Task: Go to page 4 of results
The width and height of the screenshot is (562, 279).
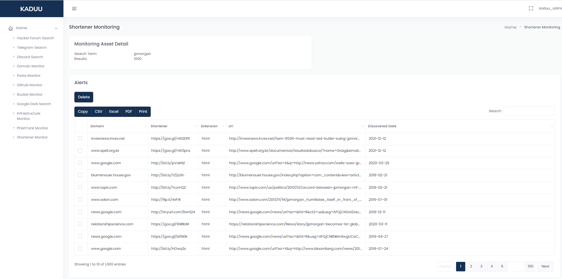Action: coord(491,266)
